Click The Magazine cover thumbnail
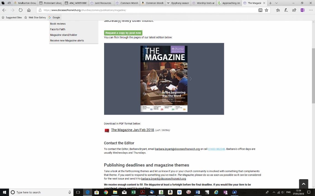Screen dimensions: 315x196 (x=164, y=79)
